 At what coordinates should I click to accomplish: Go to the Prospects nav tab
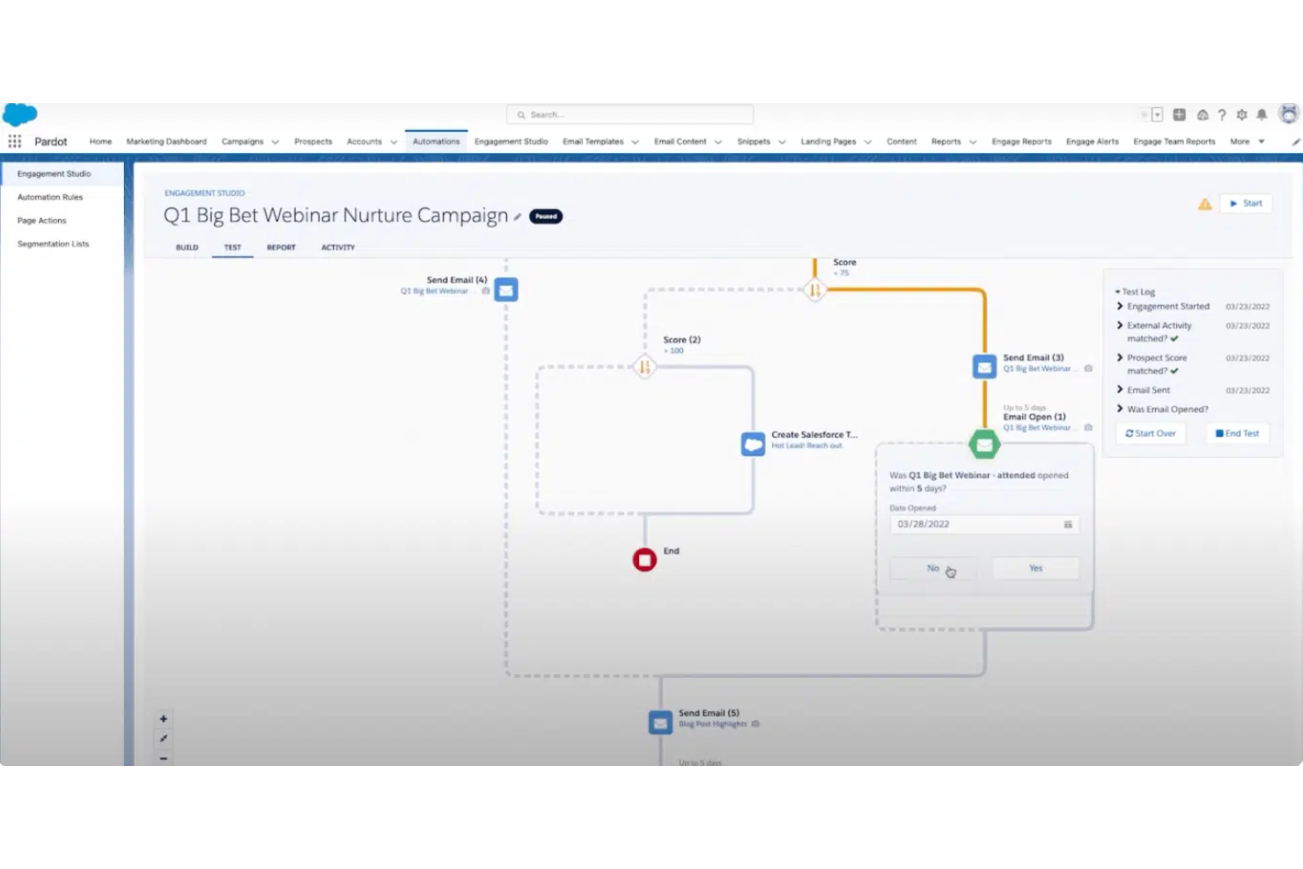point(313,142)
